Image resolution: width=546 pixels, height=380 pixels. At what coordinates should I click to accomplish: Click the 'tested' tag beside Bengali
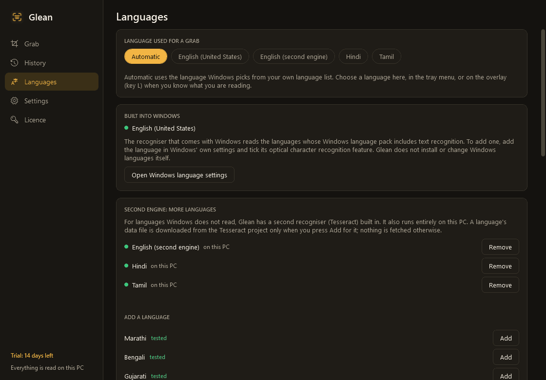(x=157, y=357)
